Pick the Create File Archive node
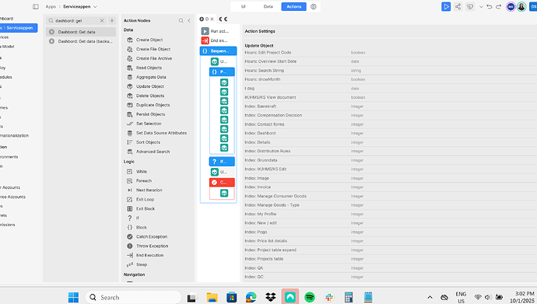The image size is (537, 304). tap(154, 58)
